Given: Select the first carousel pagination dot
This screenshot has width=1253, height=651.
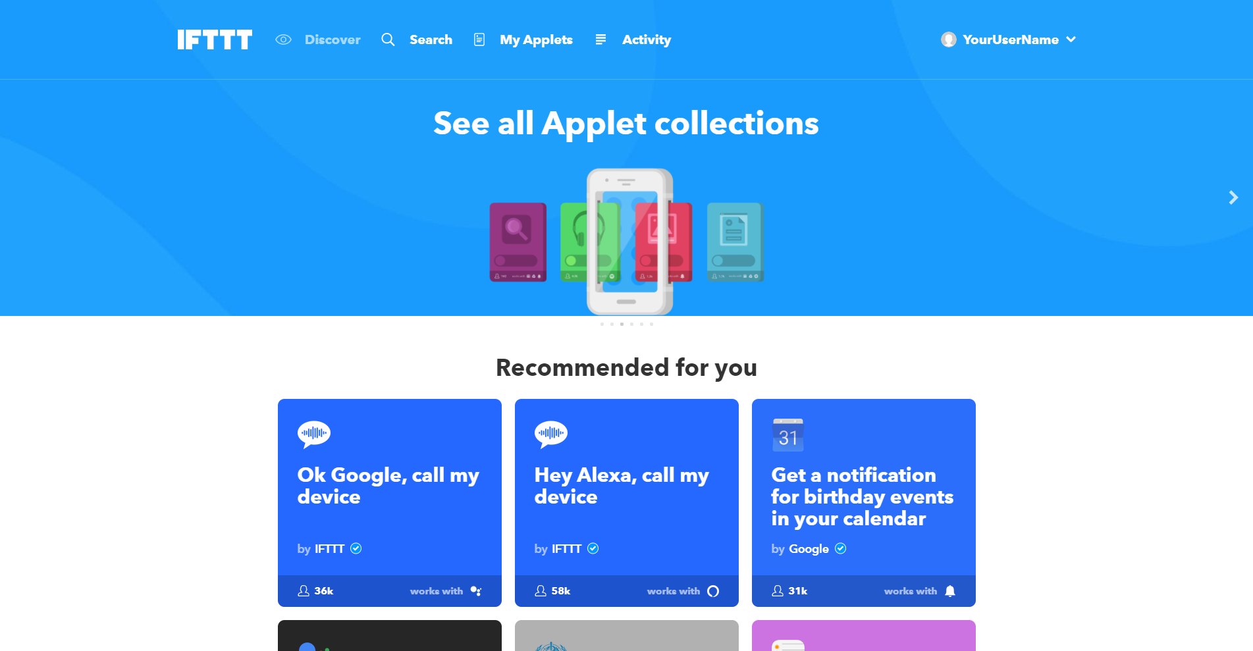Looking at the screenshot, I should [x=602, y=324].
